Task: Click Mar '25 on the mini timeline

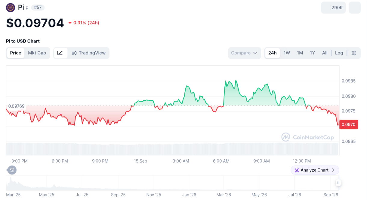Action: point(13,195)
